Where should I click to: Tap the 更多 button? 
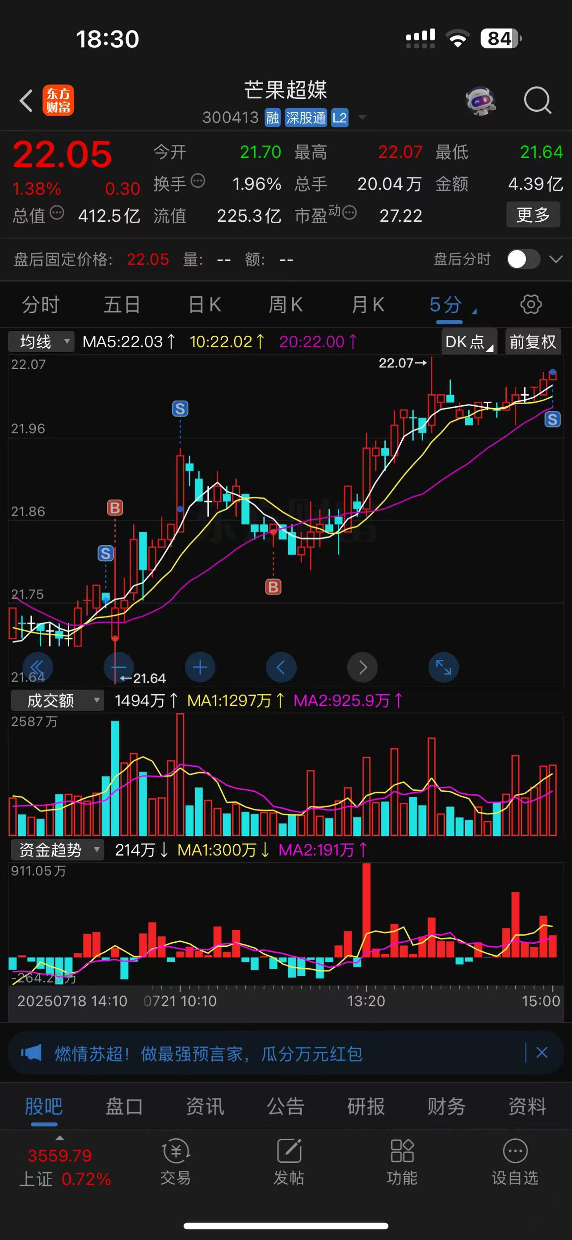[533, 215]
